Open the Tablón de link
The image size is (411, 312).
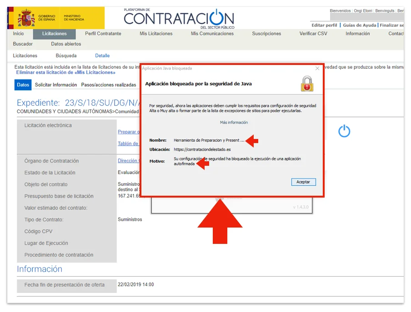[x=128, y=144]
